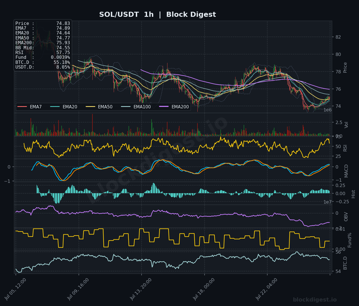Click the BTC.D axis tick 54
The image size is (359, 306).
click(x=338, y=272)
